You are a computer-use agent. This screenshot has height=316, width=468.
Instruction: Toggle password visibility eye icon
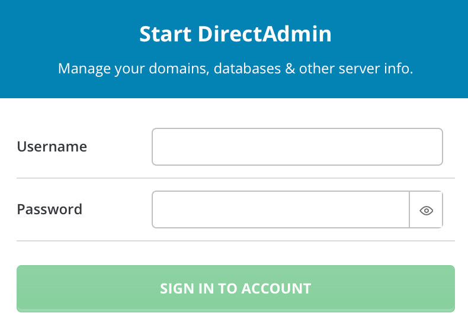426,209
